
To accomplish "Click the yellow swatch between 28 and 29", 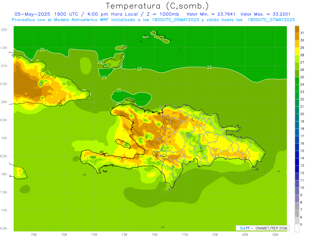I will coord(297,51).
